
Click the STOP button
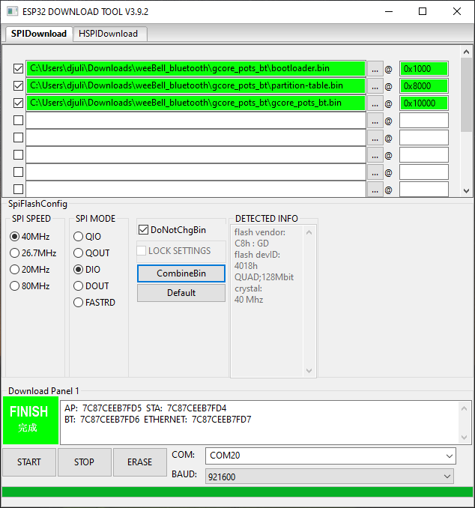[85, 462]
